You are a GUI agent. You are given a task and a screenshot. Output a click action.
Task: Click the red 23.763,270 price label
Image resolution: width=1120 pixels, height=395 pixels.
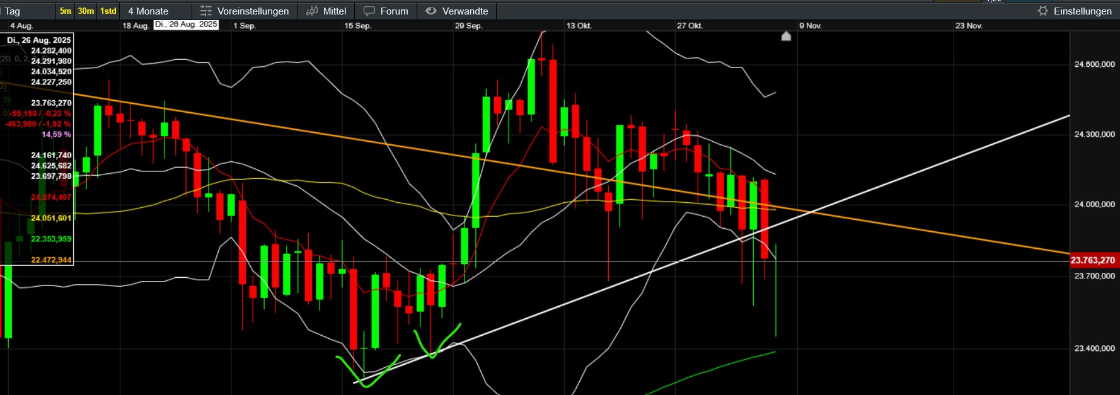click(x=1093, y=260)
